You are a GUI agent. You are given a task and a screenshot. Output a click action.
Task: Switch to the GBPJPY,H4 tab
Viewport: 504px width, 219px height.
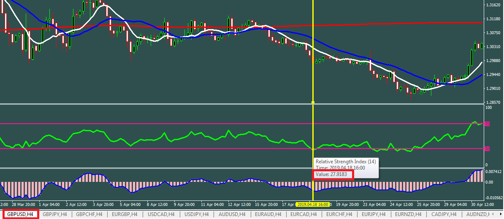(55, 214)
